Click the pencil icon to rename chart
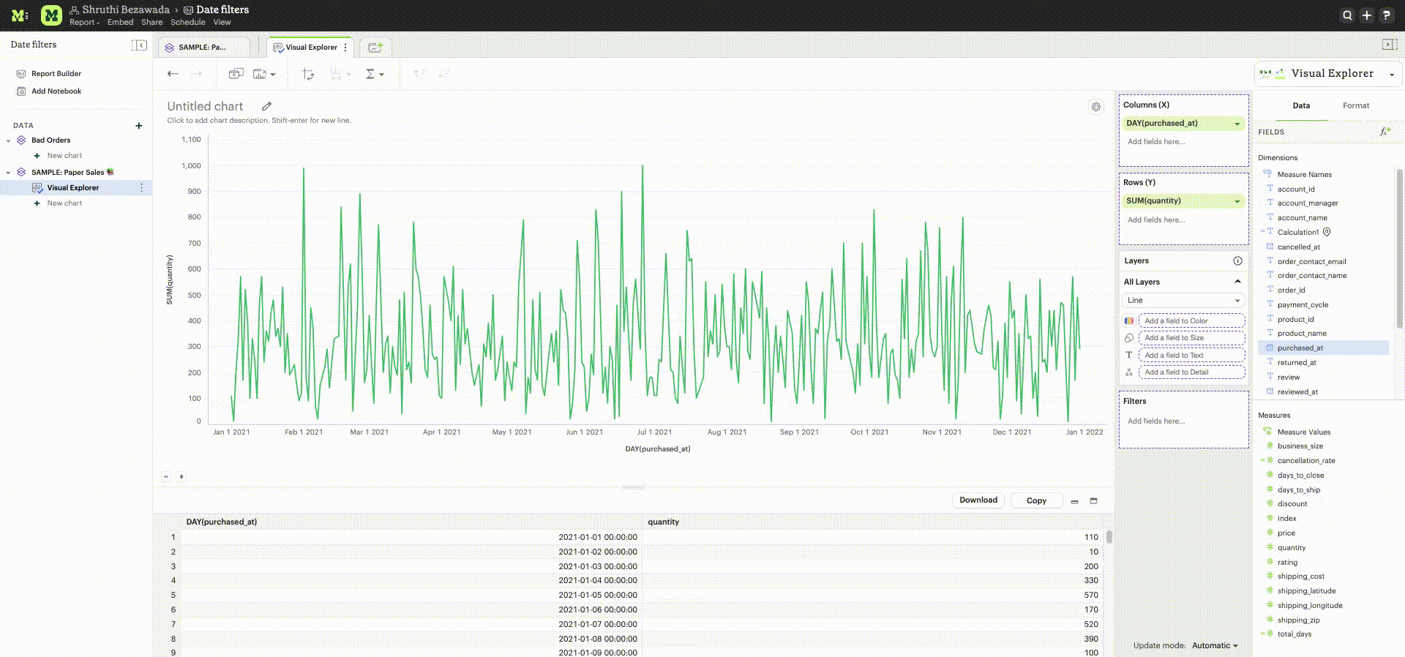 (267, 106)
